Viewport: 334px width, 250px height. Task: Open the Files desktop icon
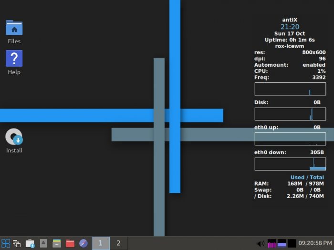tap(14, 29)
